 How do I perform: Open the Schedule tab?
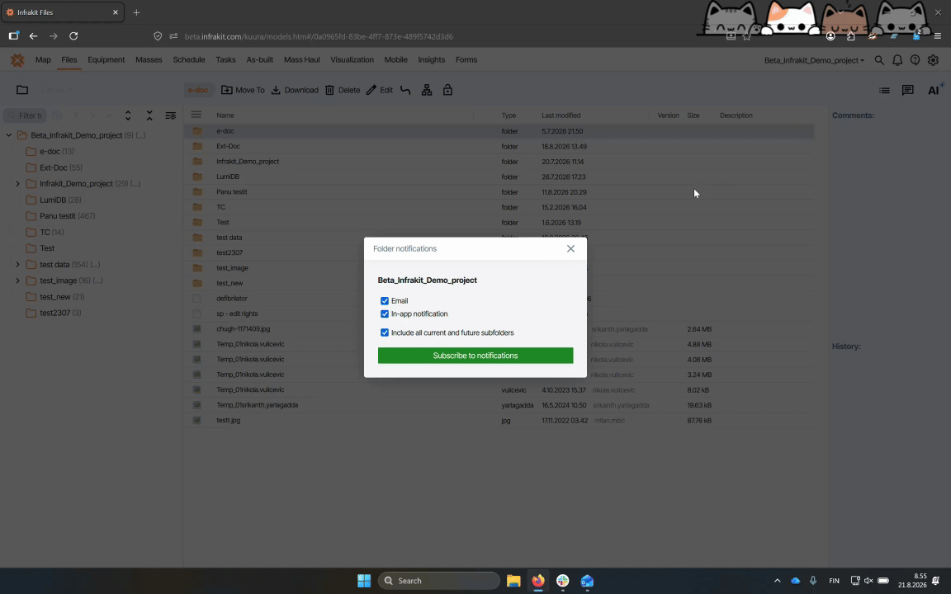pyautogui.click(x=188, y=60)
